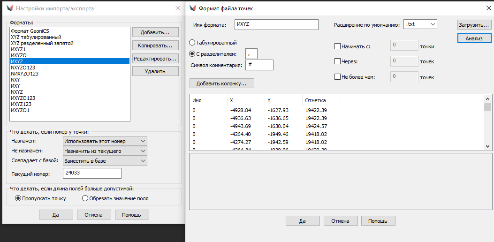Screen dimensions: 494x242
Task: Confirm with Да in Формат файла точек dialog
Action: [x=303, y=221]
